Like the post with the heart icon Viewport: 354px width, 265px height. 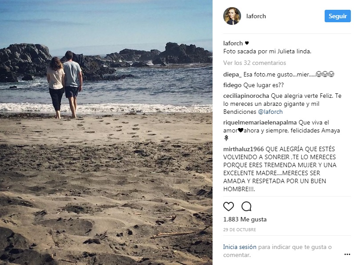point(229,206)
